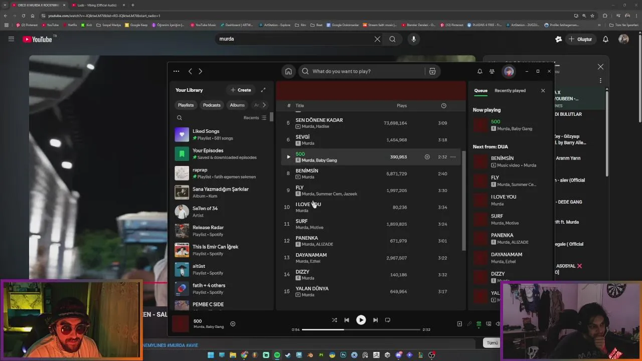Toggle Podcasts filter chip
The height and width of the screenshot is (361, 642).
(x=212, y=105)
